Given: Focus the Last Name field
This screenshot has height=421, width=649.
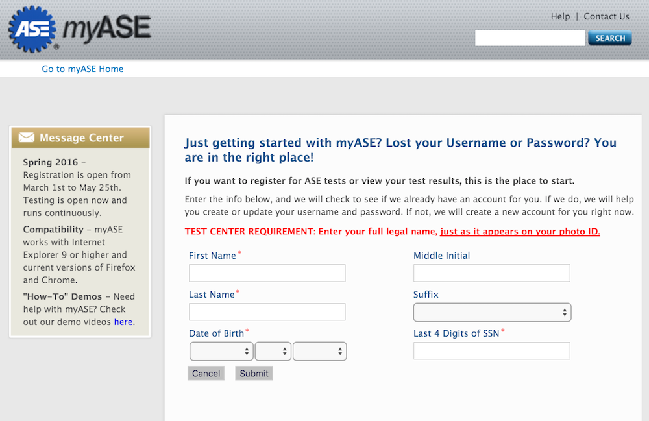Looking at the screenshot, I should [x=267, y=312].
